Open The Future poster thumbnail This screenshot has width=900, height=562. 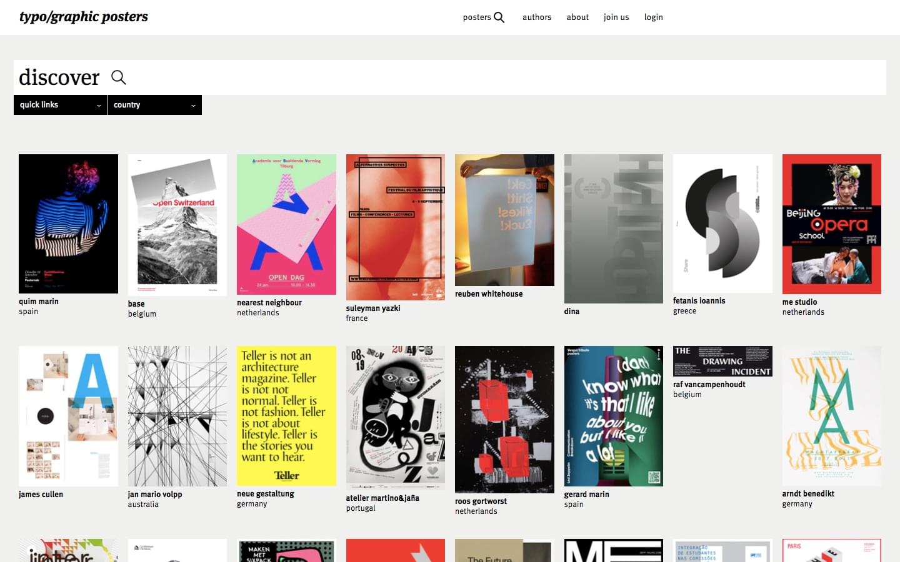point(504,550)
